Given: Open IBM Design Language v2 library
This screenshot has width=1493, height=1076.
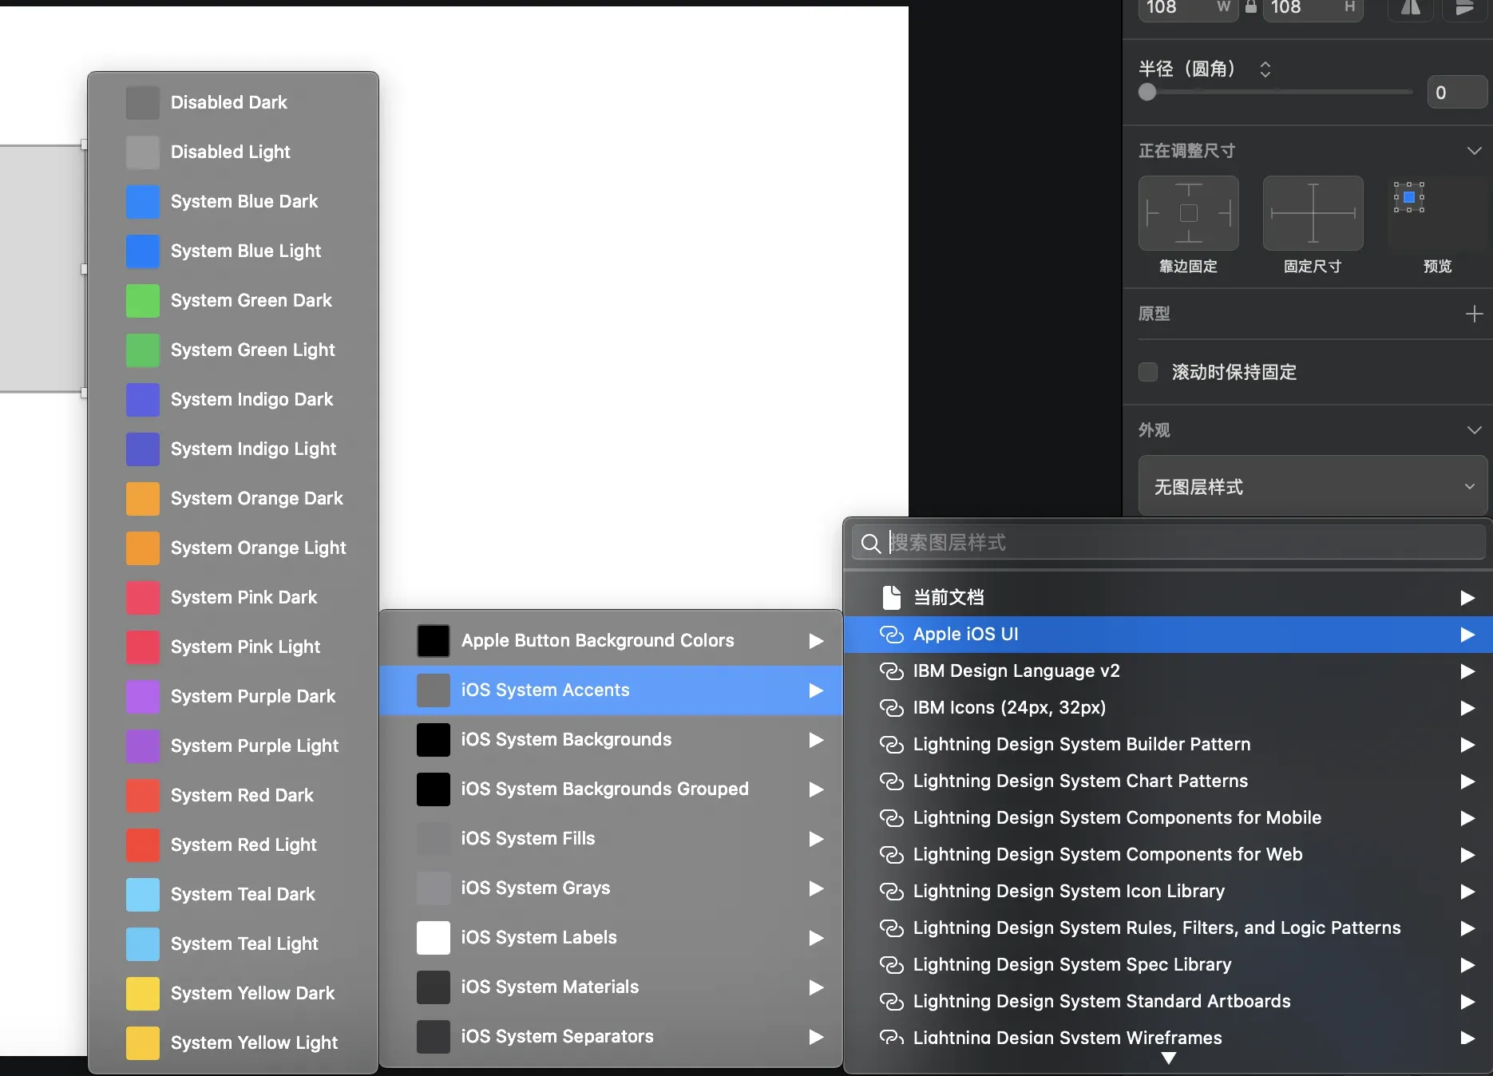Looking at the screenshot, I should (x=1168, y=671).
